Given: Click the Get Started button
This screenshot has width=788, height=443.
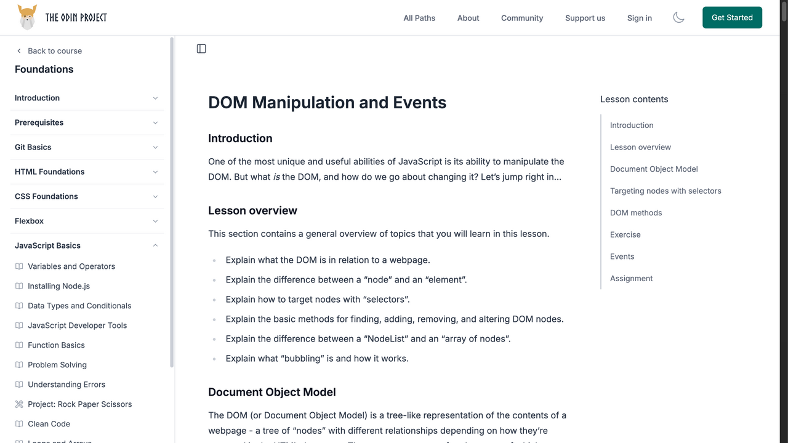Looking at the screenshot, I should click(732, 17).
